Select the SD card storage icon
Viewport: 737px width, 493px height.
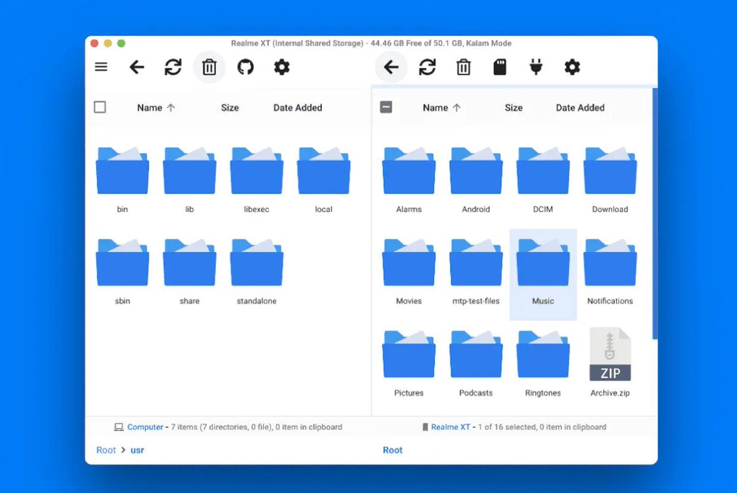click(x=500, y=67)
